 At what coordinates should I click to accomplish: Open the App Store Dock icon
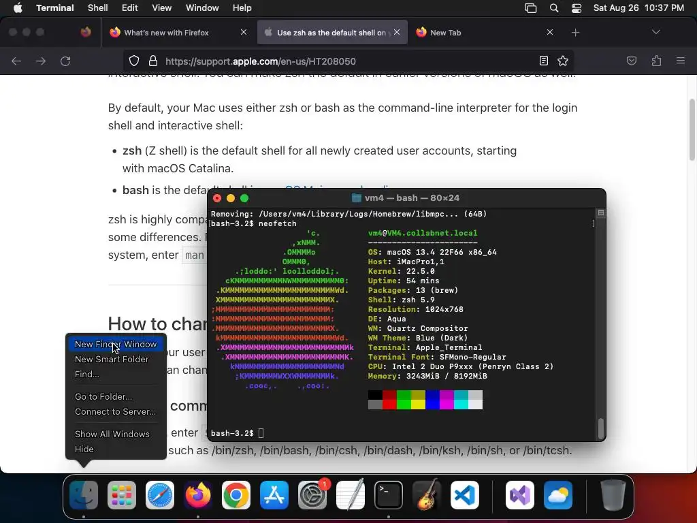pos(274,495)
